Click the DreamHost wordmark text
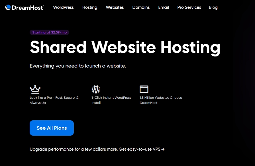Image resolution: width=255 pixels, height=166 pixels. coord(27,8)
